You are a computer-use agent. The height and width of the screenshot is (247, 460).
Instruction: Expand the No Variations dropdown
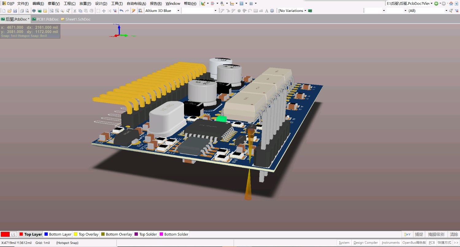[305, 11]
